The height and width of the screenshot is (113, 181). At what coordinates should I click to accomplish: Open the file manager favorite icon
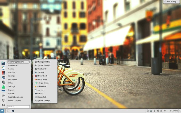click(3, 63)
